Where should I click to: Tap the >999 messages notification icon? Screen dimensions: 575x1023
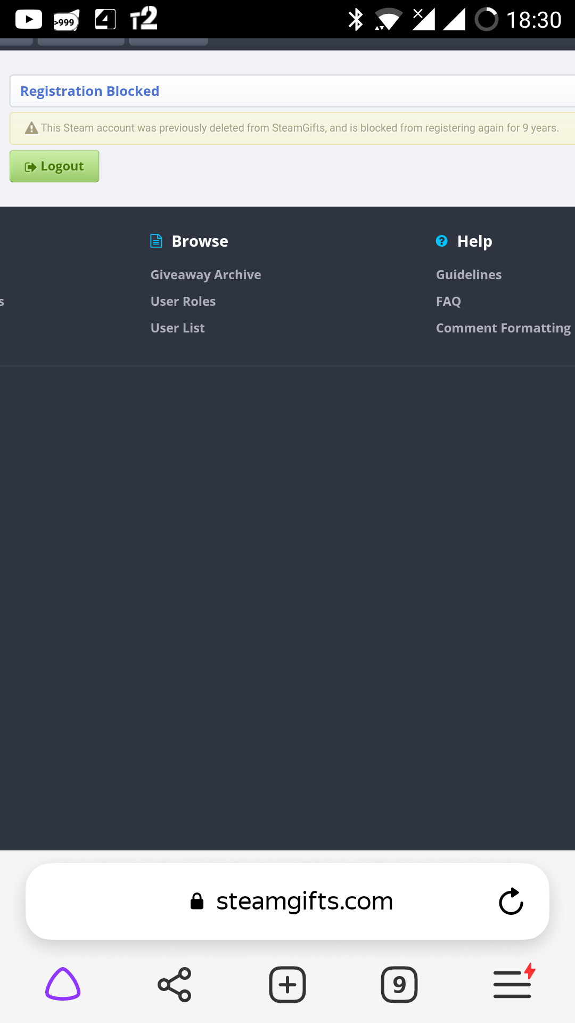pyautogui.click(x=66, y=21)
